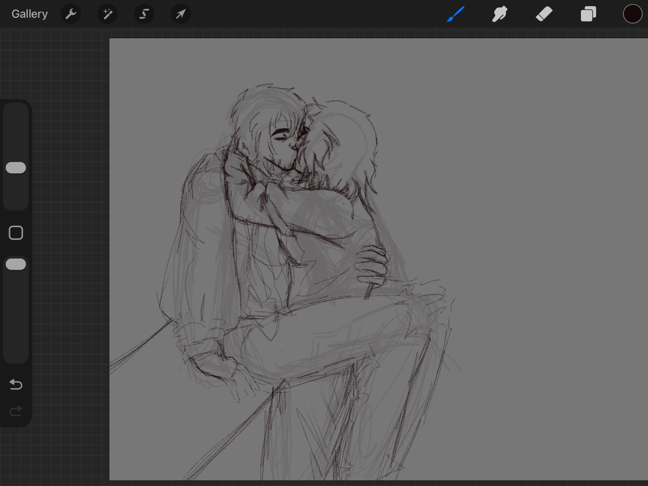Open the Actions wrench menu
The image size is (648, 486).
(x=71, y=14)
